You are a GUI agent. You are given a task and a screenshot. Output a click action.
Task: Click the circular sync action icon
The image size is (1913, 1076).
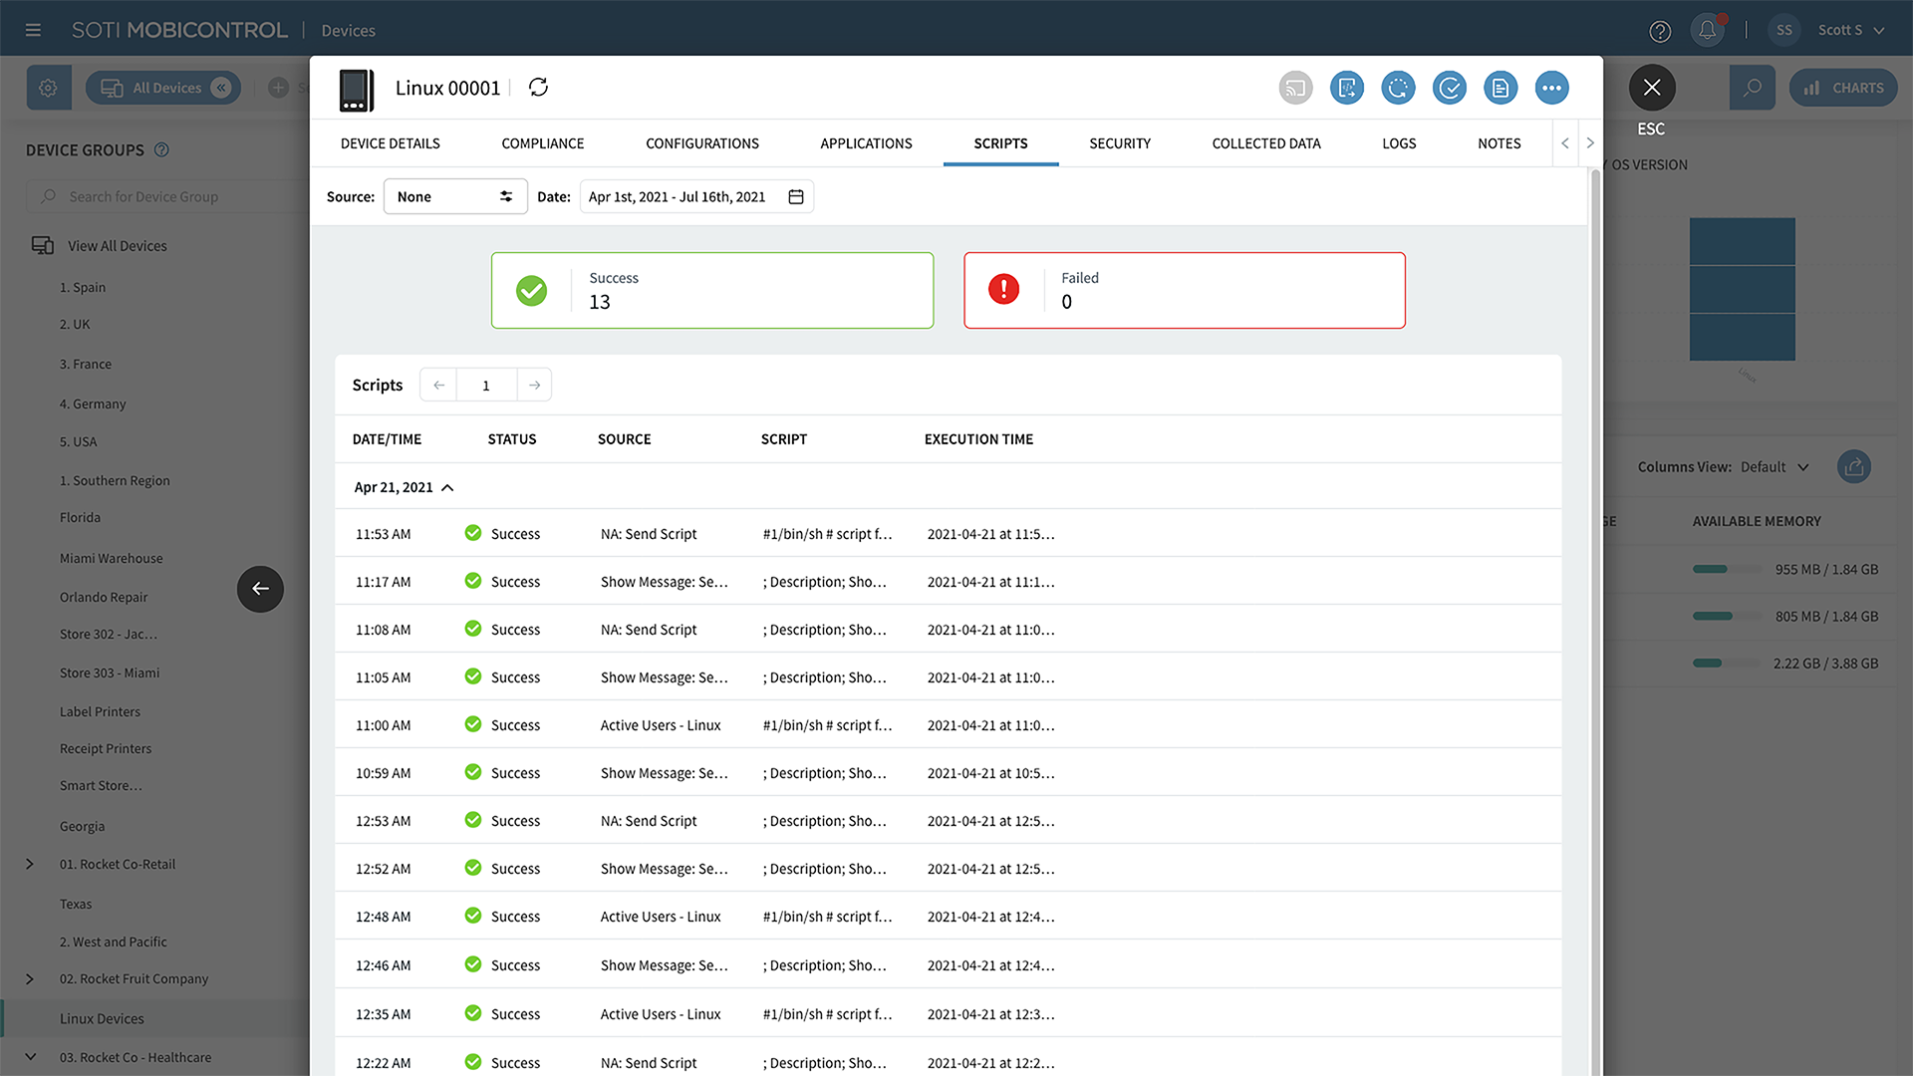coord(1399,88)
